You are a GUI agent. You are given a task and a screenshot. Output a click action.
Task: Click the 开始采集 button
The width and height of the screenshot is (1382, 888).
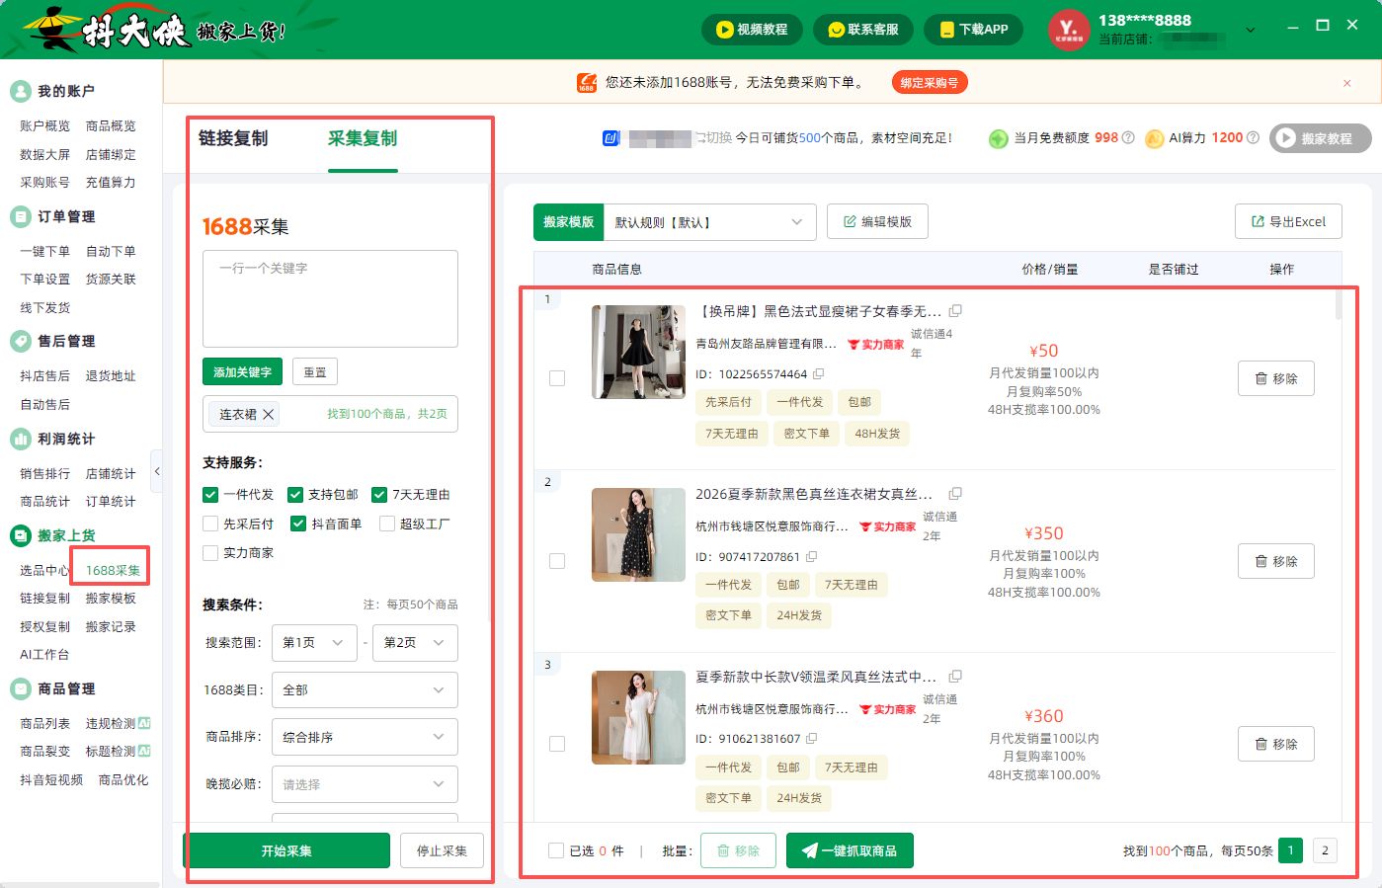[286, 850]
